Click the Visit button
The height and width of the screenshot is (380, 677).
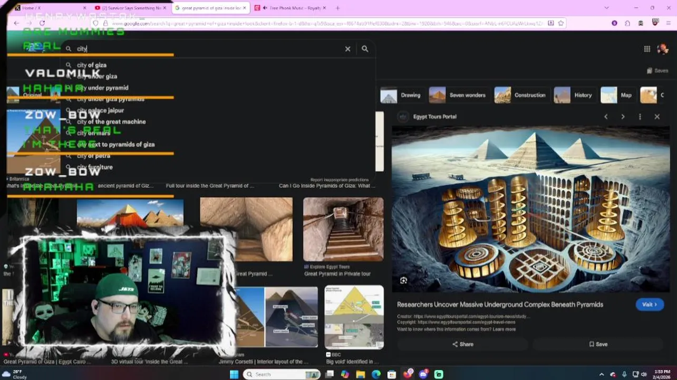tap(649, 305)
